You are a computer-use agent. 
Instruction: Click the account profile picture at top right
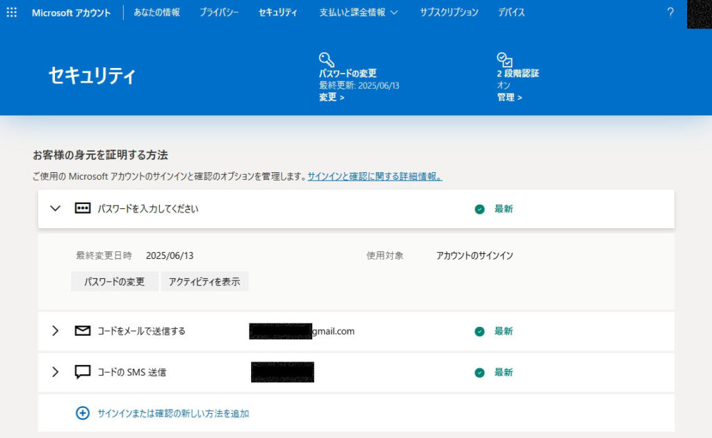click(699, 14)
